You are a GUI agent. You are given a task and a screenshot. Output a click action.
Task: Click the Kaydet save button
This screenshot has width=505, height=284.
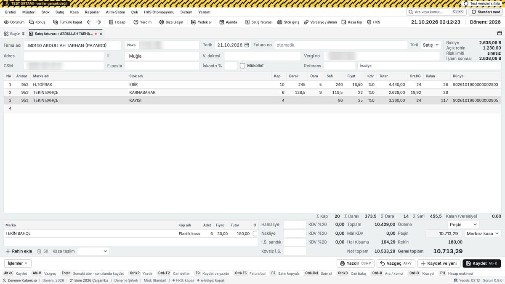pos(482,263)
